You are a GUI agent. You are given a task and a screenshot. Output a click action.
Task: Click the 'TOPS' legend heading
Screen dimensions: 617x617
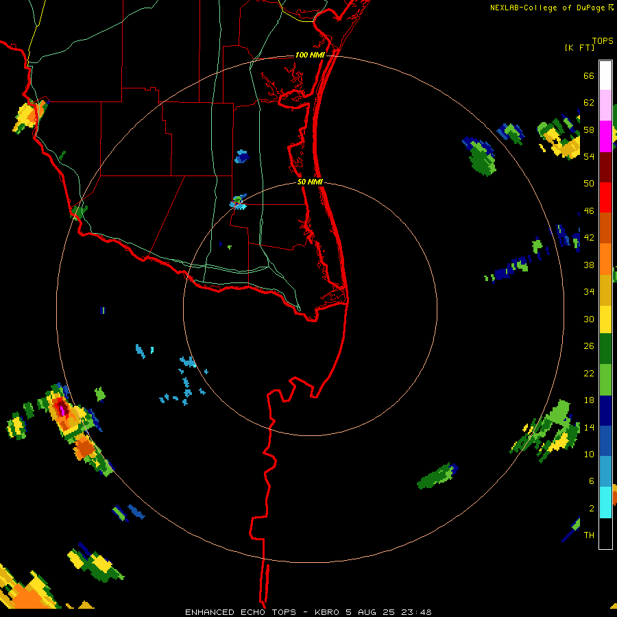tap(603, 41)
